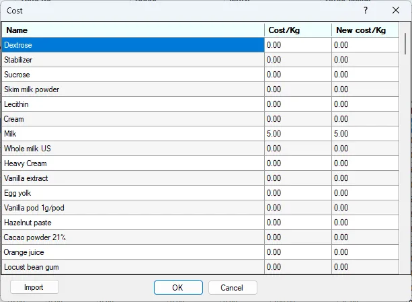
Task: Click the Cost/Kg cell for Lecithin
Action: 298,104
